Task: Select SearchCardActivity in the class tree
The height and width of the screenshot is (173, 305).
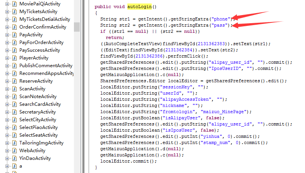Action: coord(40,104)
